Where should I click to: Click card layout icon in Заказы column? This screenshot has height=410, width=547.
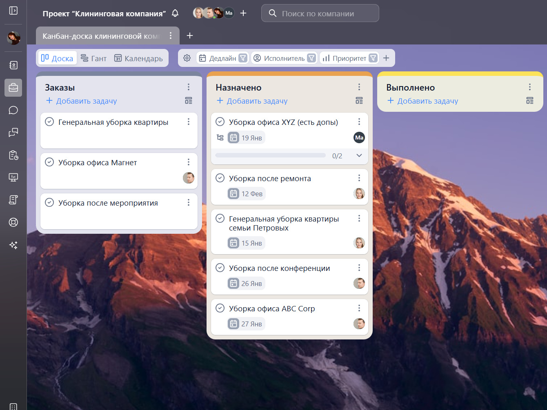pyautogui.click(x=189, y=101)
